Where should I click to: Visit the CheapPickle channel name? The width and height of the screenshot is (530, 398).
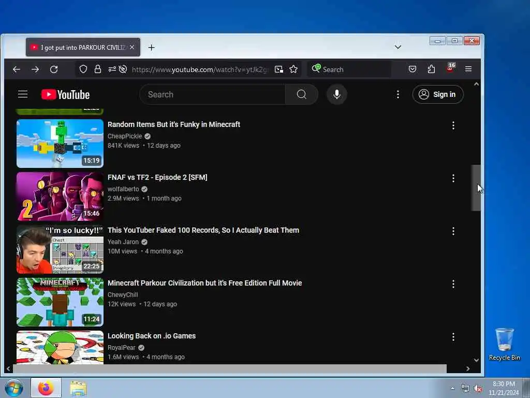[125, 136]
